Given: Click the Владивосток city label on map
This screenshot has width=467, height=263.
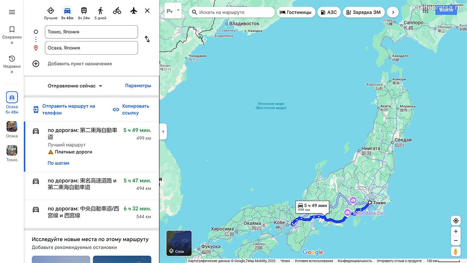Looking at the screenshot, I should (x=244, y=24).
